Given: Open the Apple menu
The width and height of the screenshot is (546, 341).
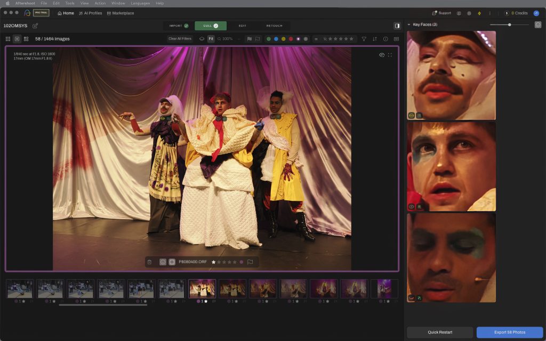Looking at the screenshot, I should pyautogui.click(x=7, y=3).
